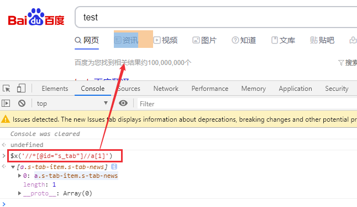Click the search tools filter icon
Image resolution: width=357 pixels, height=207 pixels.
pyautogui.click(x=341, y=63)
